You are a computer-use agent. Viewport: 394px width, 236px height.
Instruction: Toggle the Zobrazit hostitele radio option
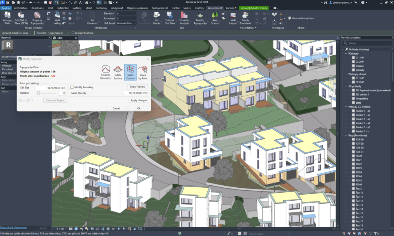pyautogui.click(x=73, y=33)
